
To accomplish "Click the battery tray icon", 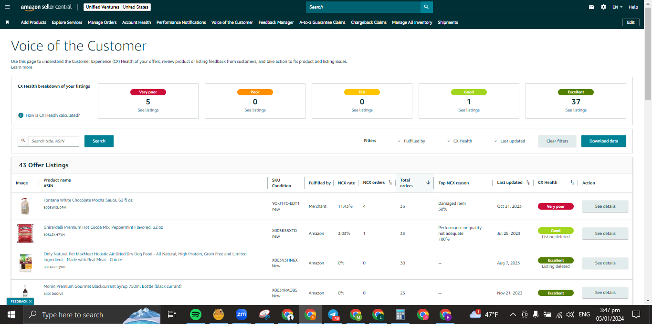I will coord(547,314).
